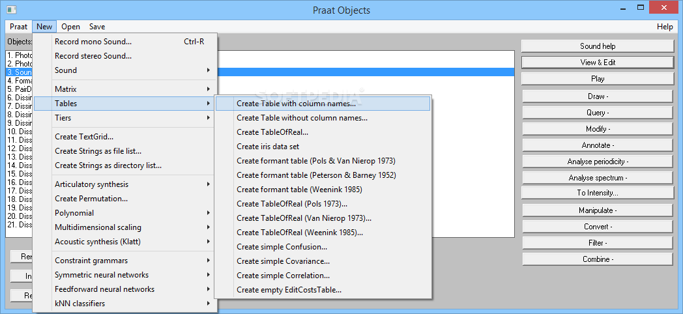Select object 5 PairD... in Objects list
The height and width of the screenshot is (314, 683).
(x=20, y=89)
